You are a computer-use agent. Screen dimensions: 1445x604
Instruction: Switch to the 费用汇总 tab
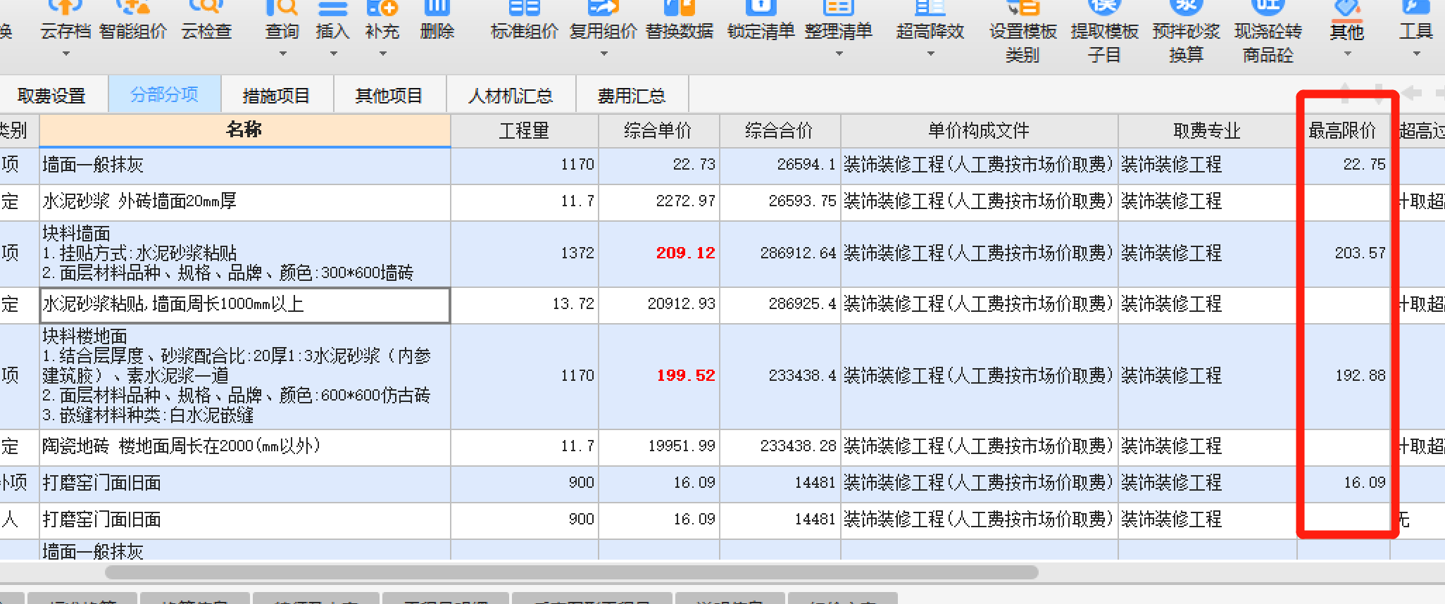point(632,95)
